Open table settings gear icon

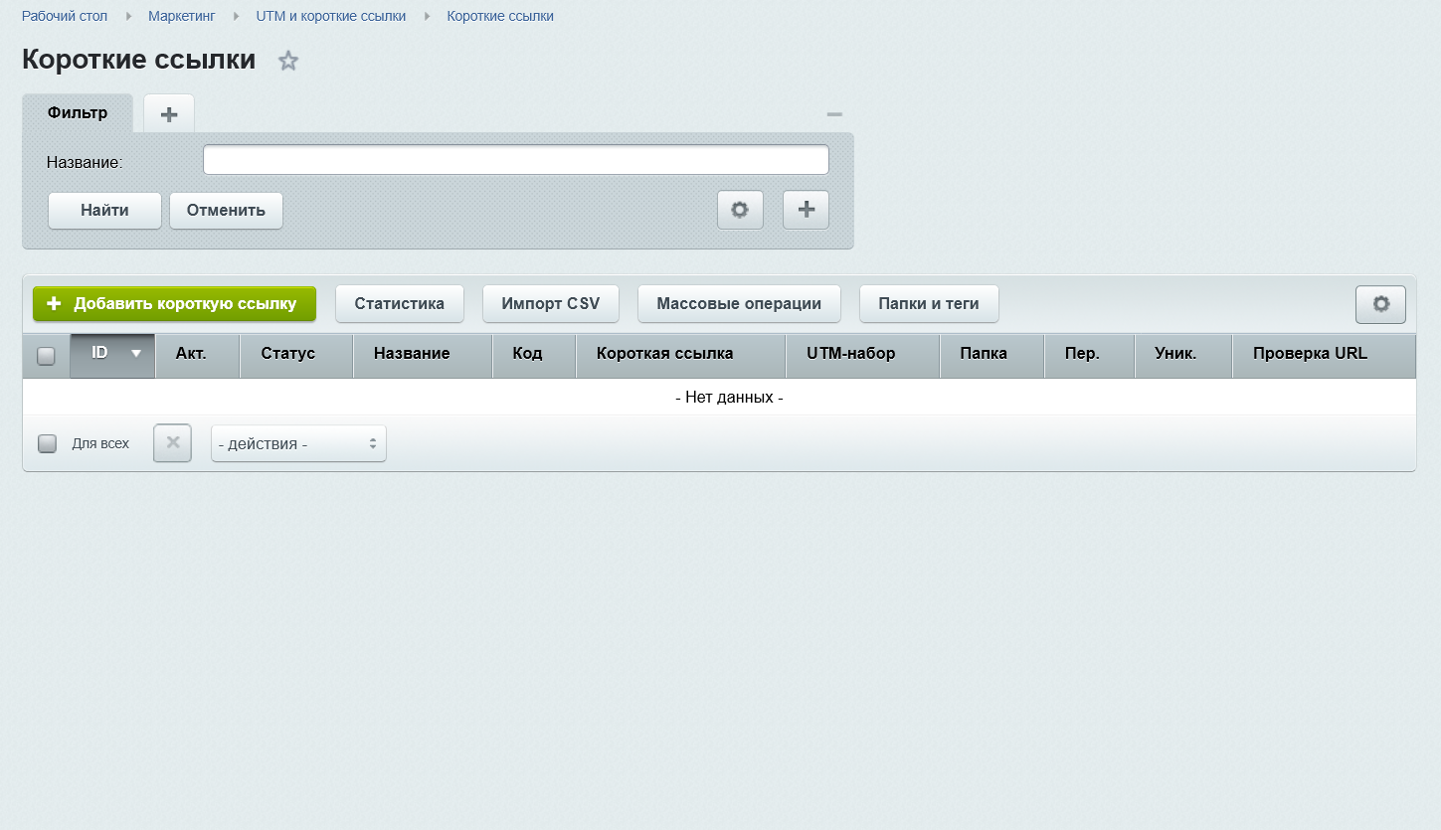pyautogui.click(x=1380, y=304)
